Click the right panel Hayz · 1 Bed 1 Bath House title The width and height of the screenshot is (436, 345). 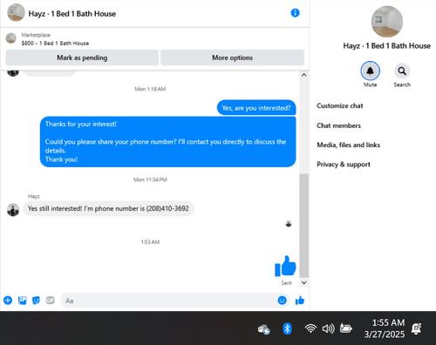(387, 46)
